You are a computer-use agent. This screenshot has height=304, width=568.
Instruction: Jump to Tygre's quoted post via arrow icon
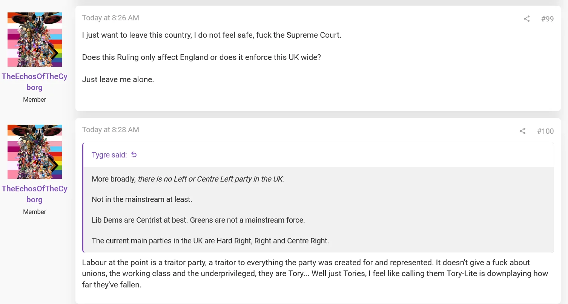[x=134, y=155]
